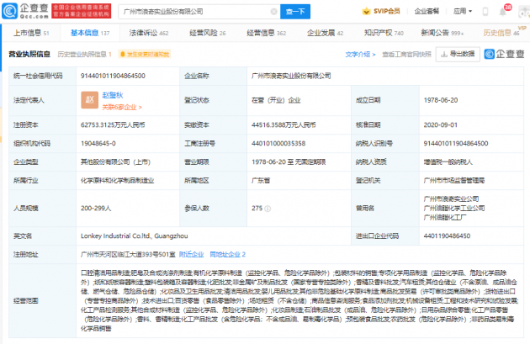Screen dimensions: 530x344
Task: Select registration authority 广州市市场监督管理局
Action: point(454,181)
